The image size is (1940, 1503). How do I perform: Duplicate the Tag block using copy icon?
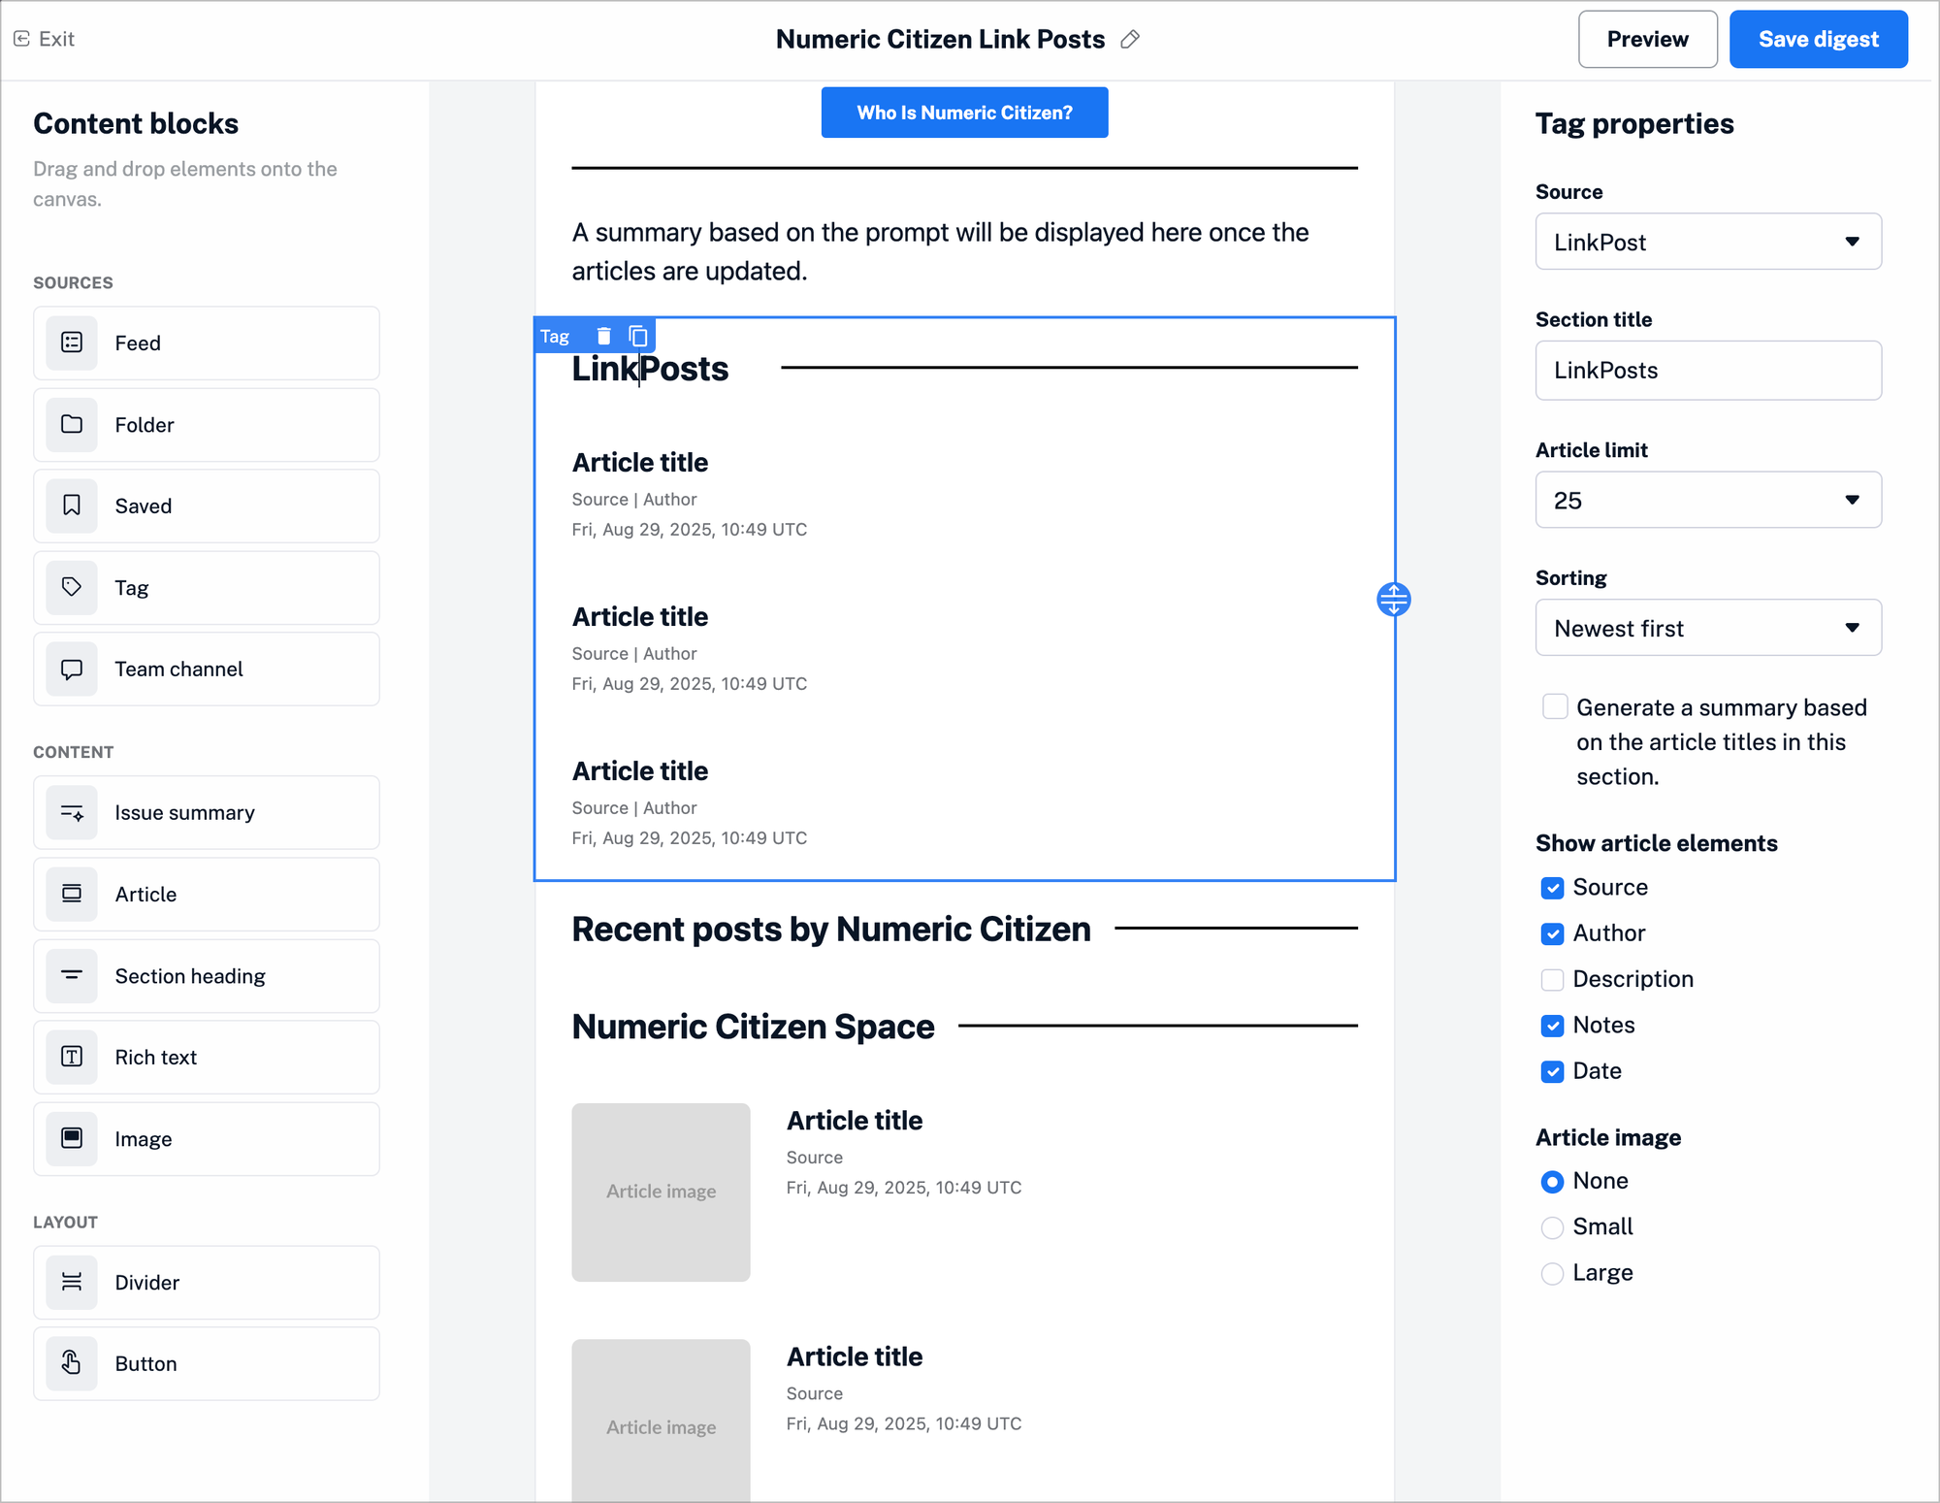pos(638,336)
